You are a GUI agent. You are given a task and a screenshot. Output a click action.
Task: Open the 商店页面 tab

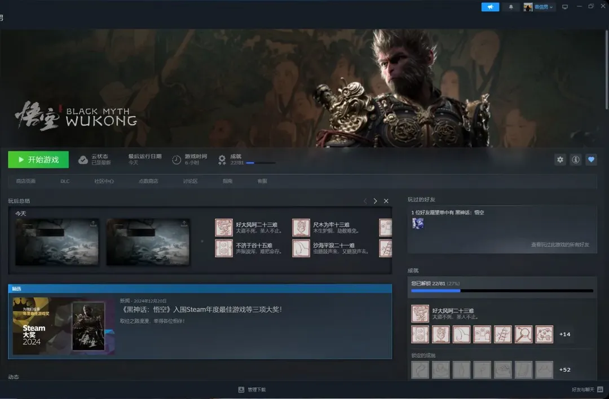pyautogui.click(x=25, y=181)
